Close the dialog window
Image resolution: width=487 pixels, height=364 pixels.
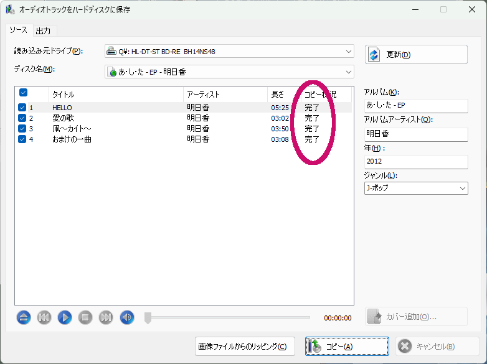pos(472,9)
